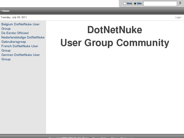Select the Web search radio button
The width and height of the screenshot is (184, 138).
point(125,4)
